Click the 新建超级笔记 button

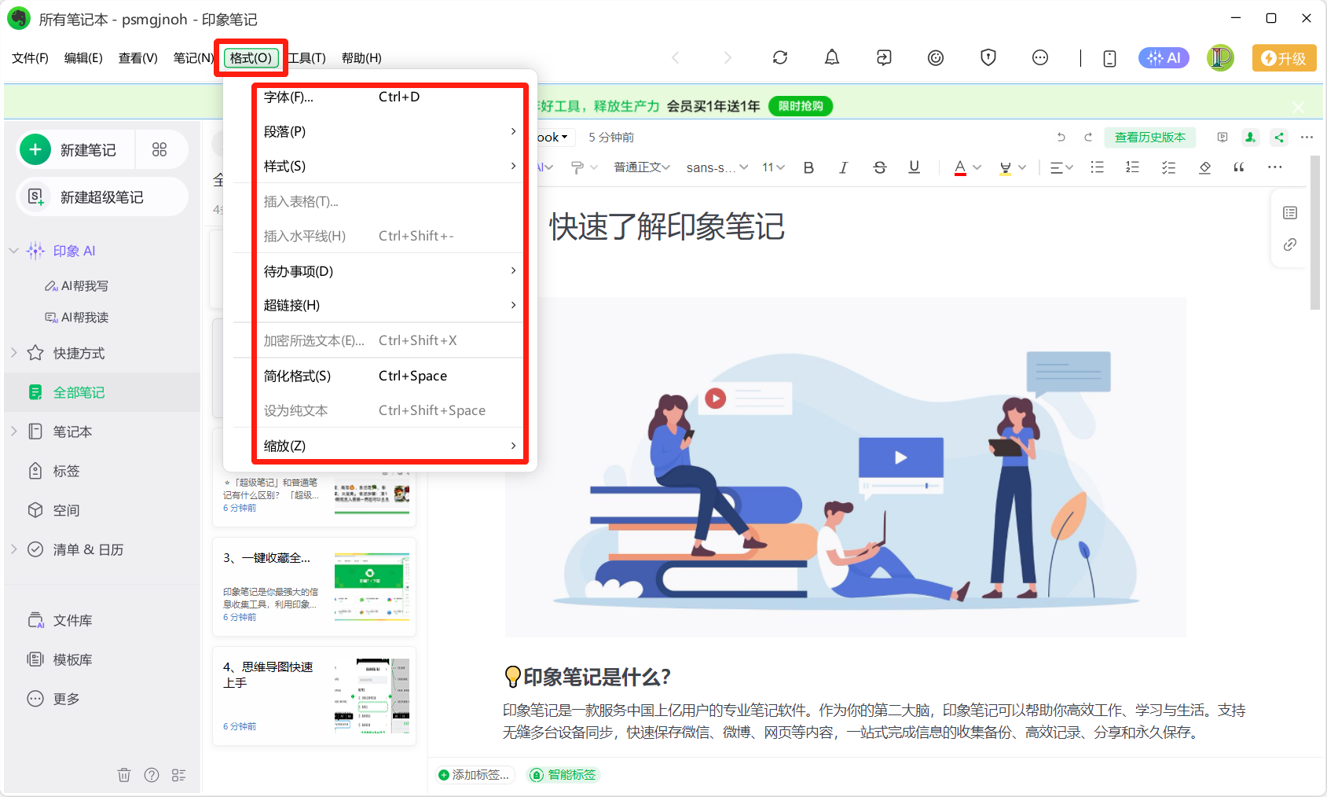[x=102, y=196]
